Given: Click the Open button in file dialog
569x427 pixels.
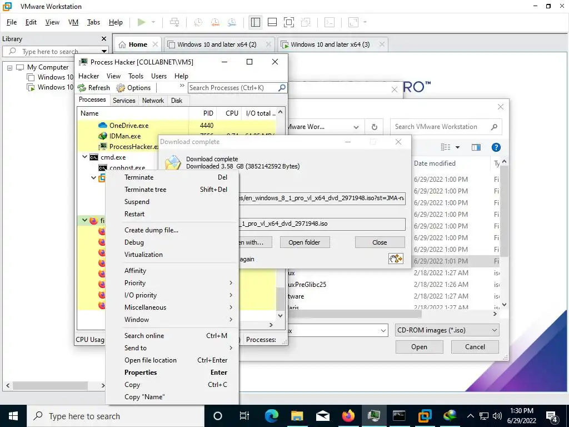Looking at the screenshot, I should [419, 347].
